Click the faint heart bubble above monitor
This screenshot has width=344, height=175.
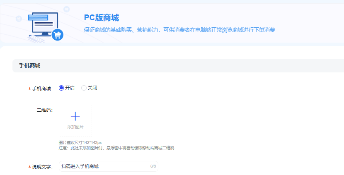[66, 9]
